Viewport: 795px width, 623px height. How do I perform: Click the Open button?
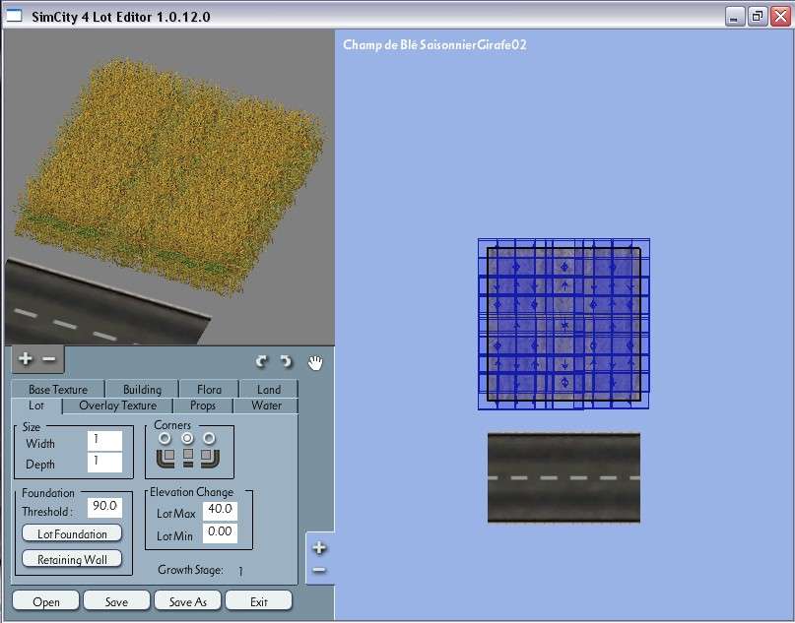(x=45, y=601)
